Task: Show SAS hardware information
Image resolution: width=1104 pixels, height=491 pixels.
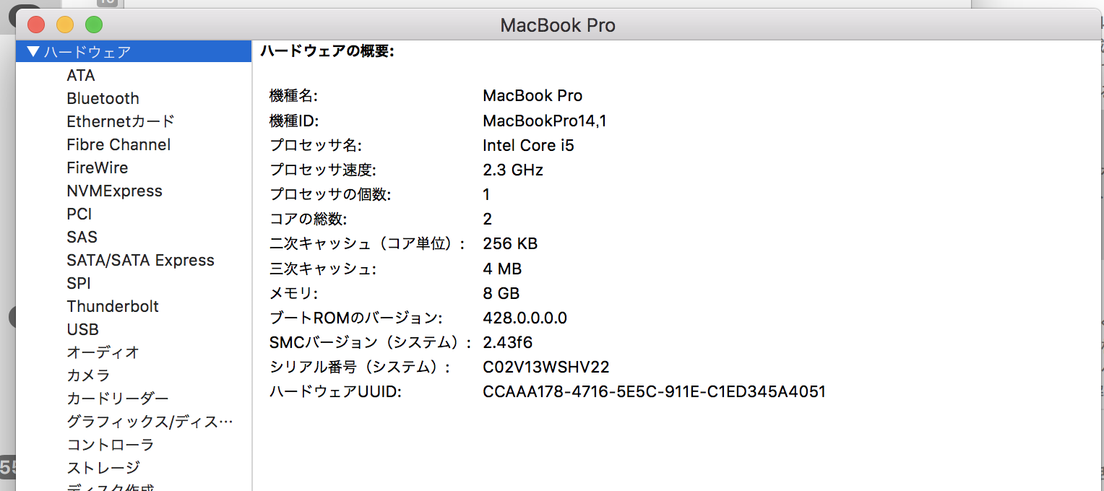Action: 82,237
